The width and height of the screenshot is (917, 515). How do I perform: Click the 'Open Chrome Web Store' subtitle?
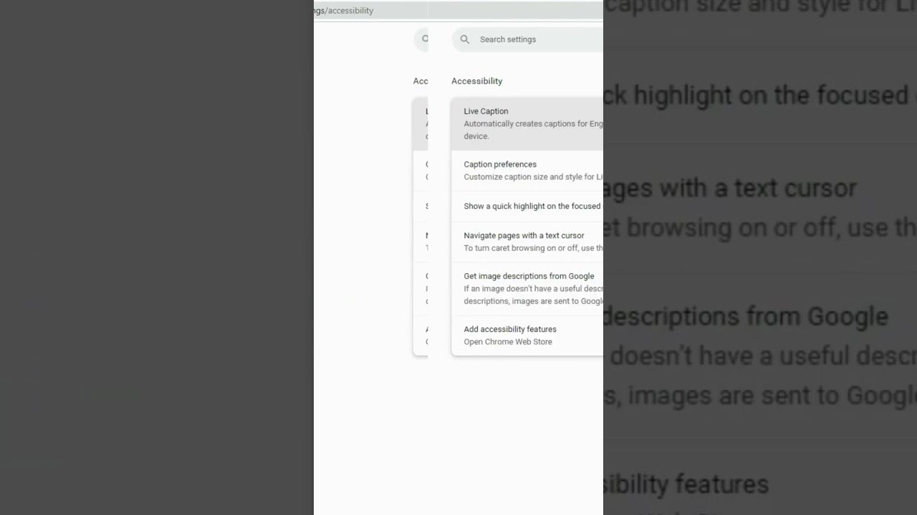508,342
